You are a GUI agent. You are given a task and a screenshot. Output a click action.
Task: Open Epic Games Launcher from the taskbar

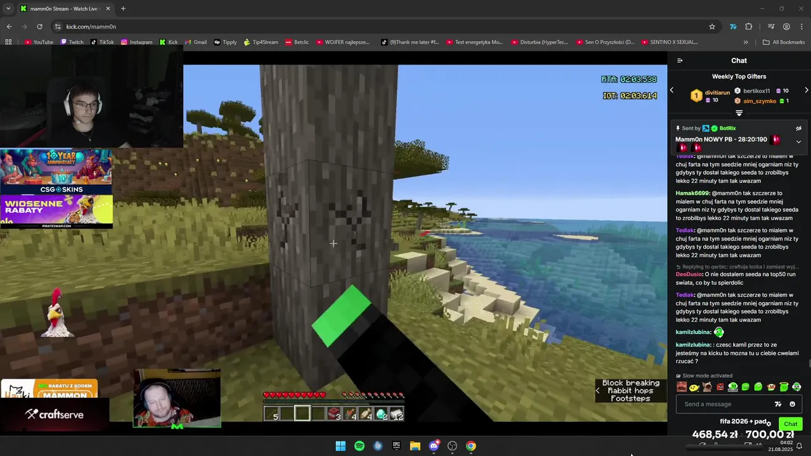pos(397,446)
